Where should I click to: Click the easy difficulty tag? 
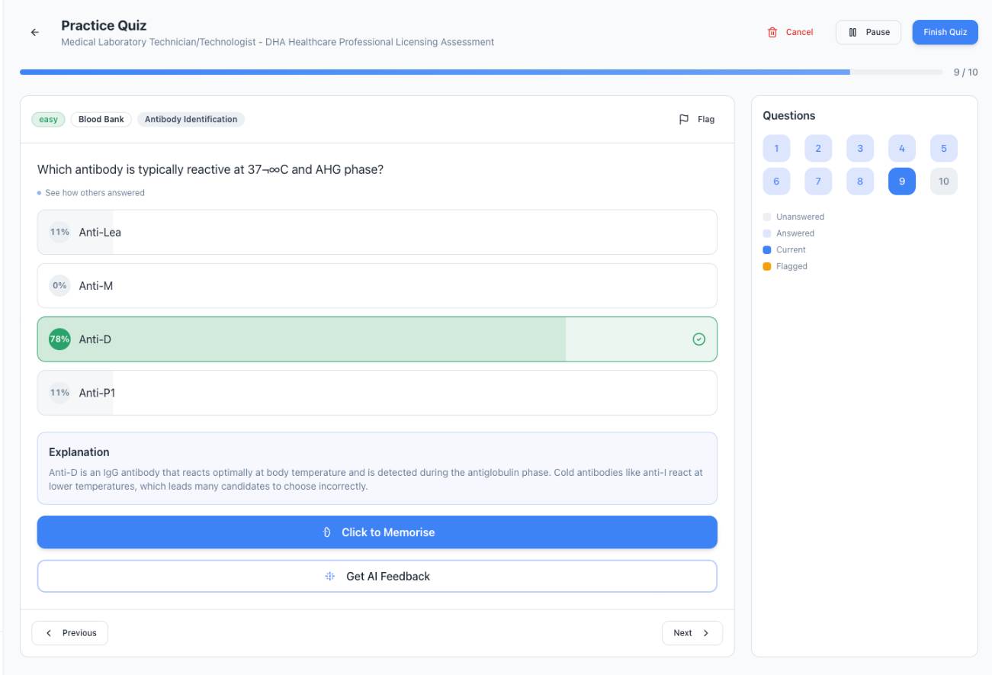[x=48, y=119]
